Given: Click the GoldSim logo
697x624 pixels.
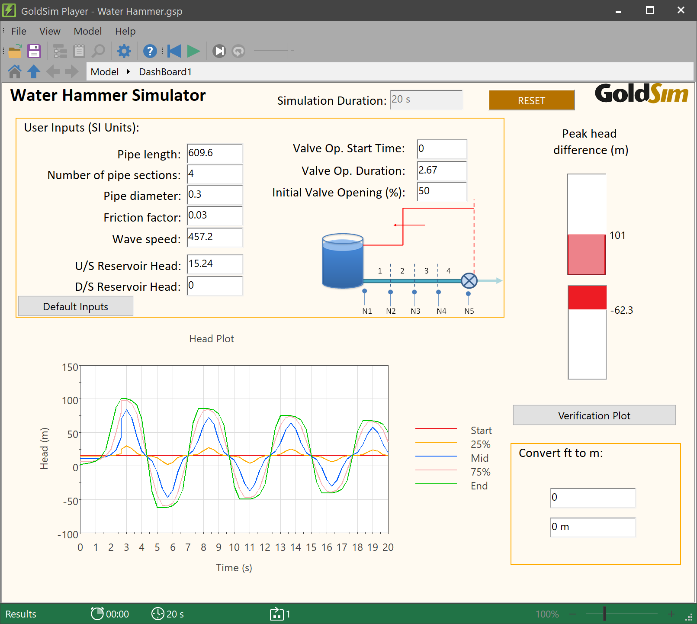Looking at the screenshot, I should click(x=642, y=93).
